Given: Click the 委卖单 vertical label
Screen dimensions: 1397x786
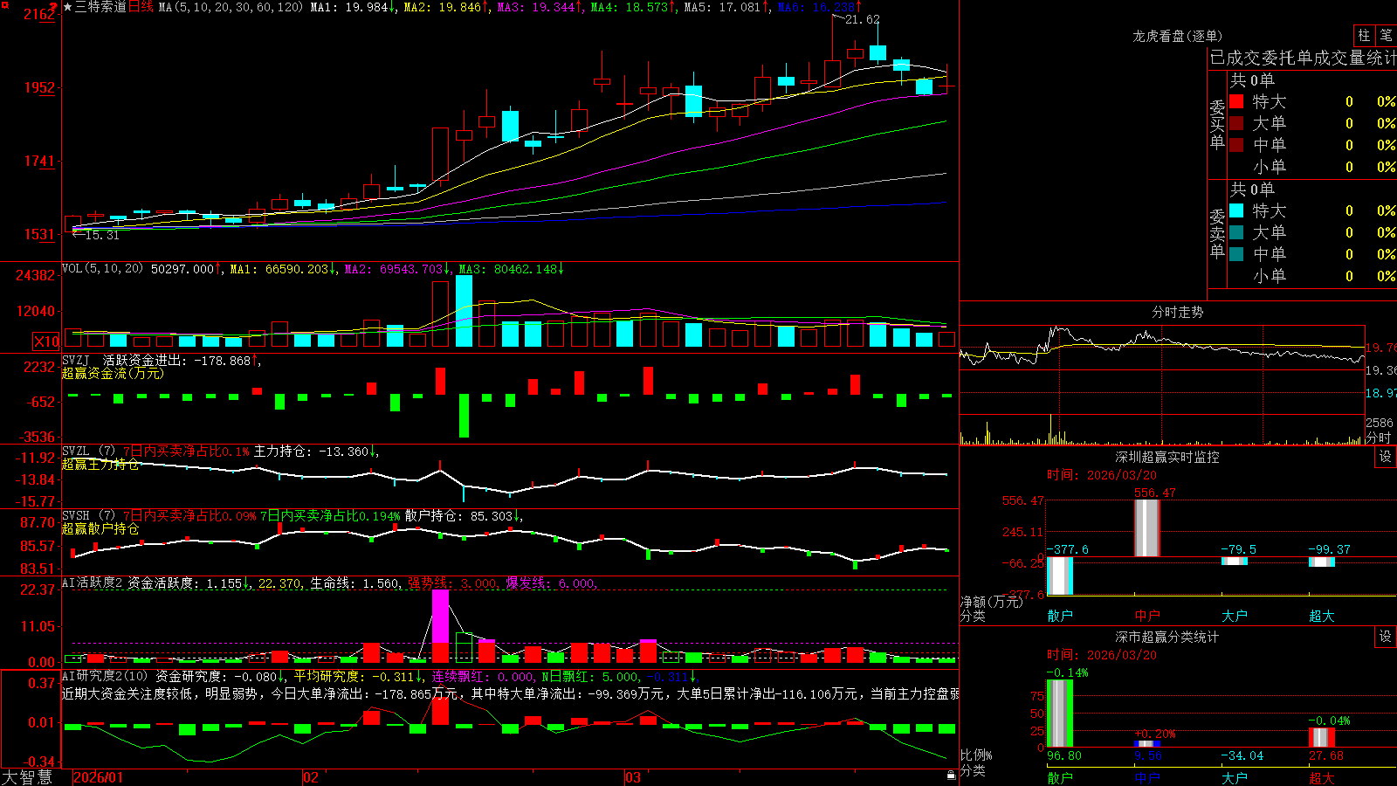Looking at the screenshot, I should 1217,233.
